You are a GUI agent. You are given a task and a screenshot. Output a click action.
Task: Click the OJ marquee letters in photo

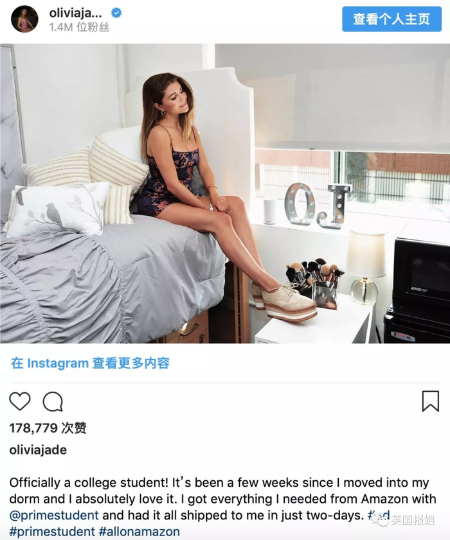[318, 205]
